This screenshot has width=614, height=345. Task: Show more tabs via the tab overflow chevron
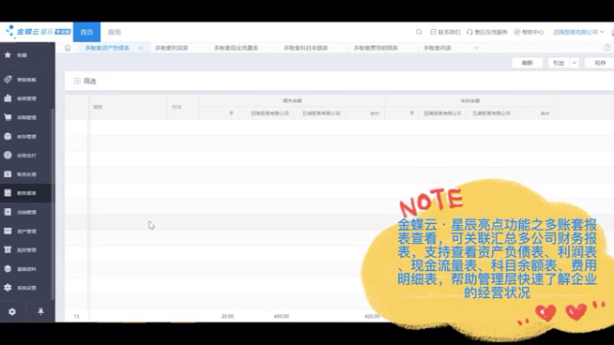pyautogui.click(x=477, y=48)
